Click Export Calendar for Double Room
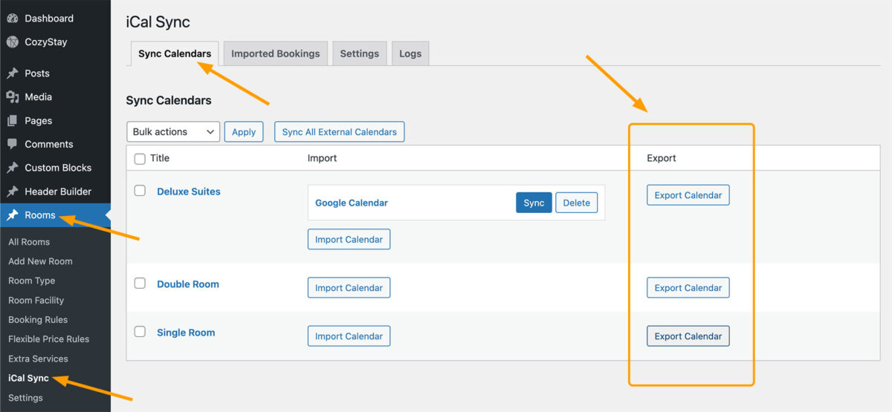Image resolution: width=892 pixels, height=412 pixels. (688, 287)
